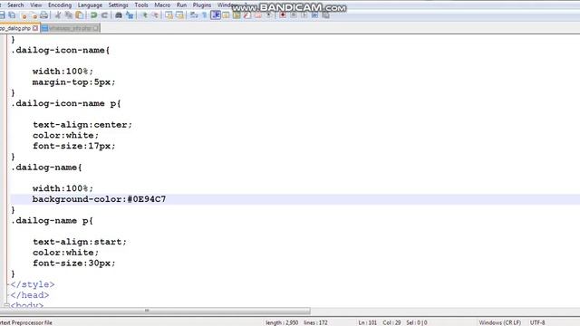Toggle Show All Characters paragraph icon
This screenshot has height=326, width=580.
(205, 15)
